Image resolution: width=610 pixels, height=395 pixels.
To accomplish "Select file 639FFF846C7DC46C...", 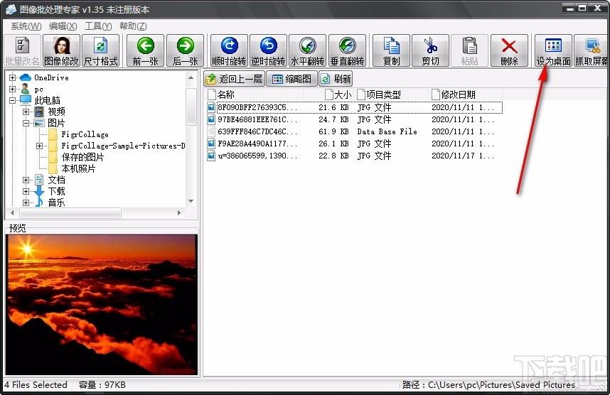I will pyautogui.click(x=257, y=131).
